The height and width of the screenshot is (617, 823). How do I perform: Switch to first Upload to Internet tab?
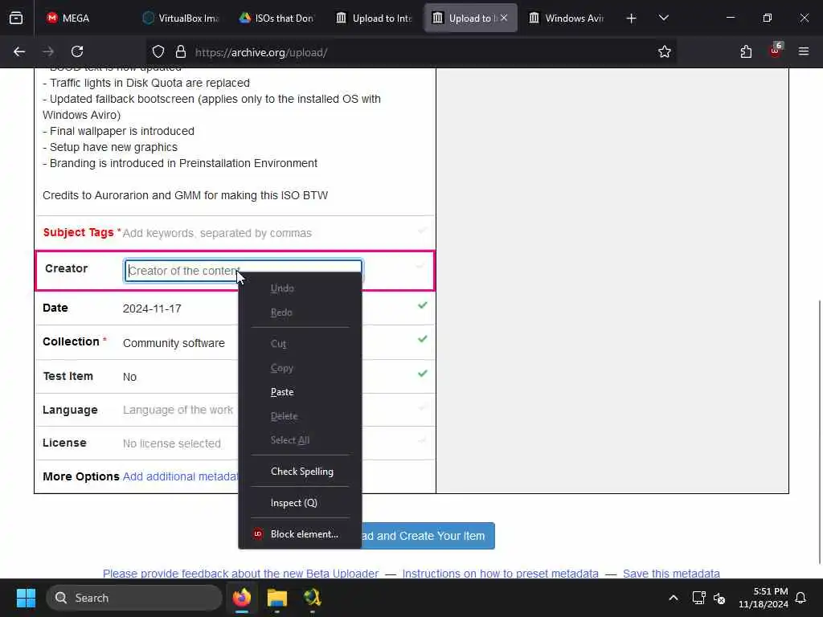pos(374,18)
